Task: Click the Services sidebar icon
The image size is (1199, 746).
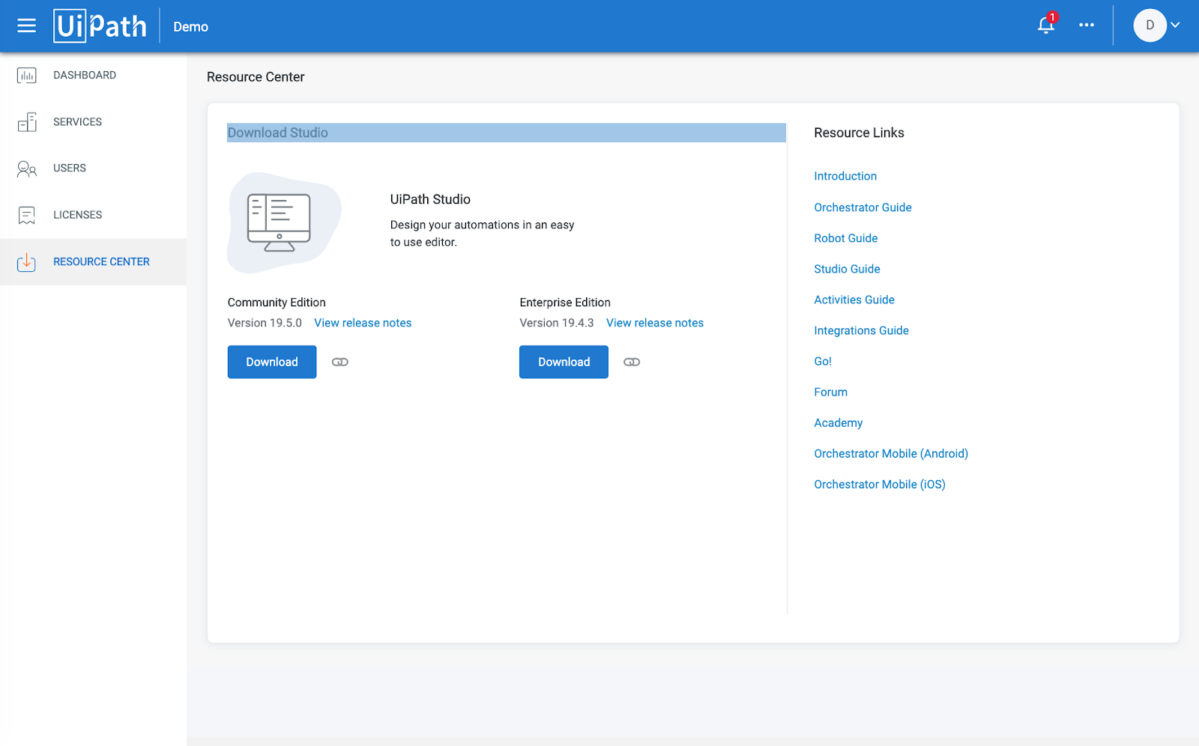Action: coord(26,121)
